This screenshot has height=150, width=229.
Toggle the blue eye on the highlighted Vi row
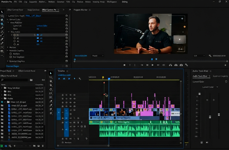pos(38,35)
